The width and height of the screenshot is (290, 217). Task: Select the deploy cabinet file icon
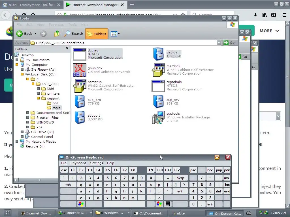tap(158, 54)
